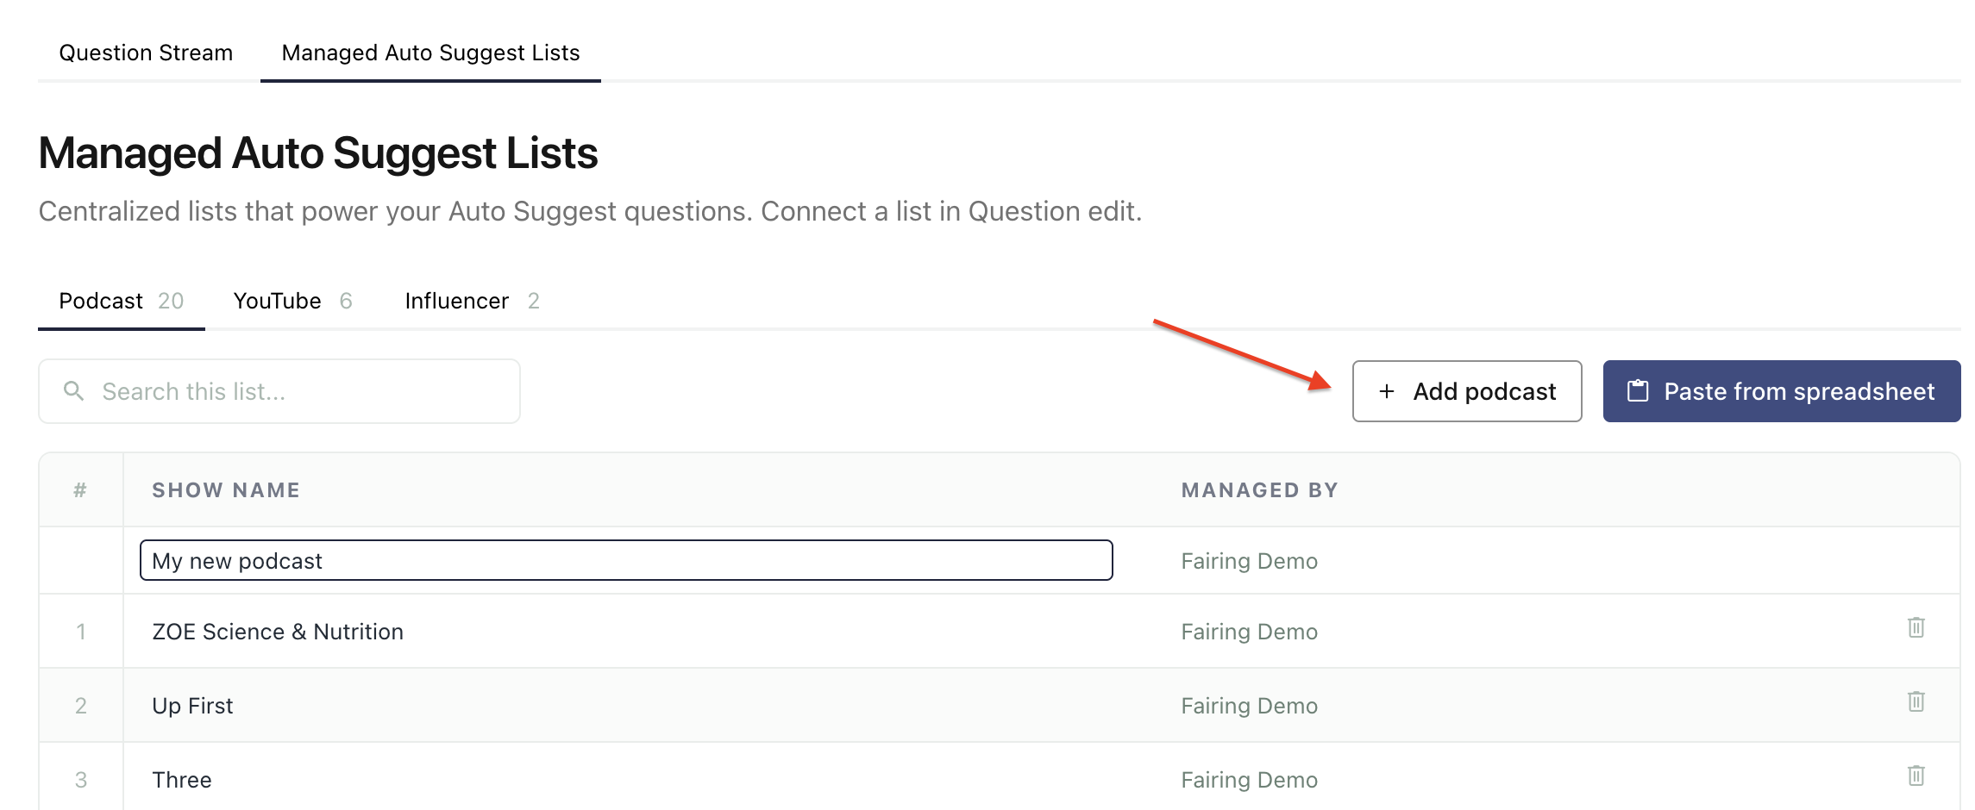Viewport: 1975px width, 810px height.
Task: Select the ZOE Science & Nutrition row
Action: point(1000,632)
